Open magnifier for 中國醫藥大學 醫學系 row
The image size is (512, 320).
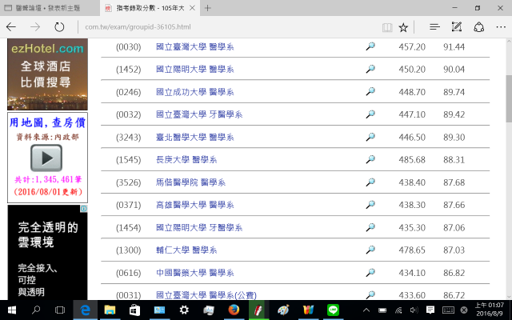pyautogui.click(x=370, y=272)
